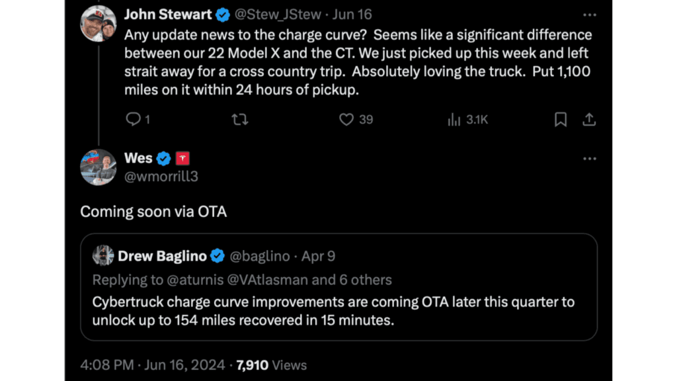
Task: Bookmark John Stewart's tweet
Action: tap(561, 119)
